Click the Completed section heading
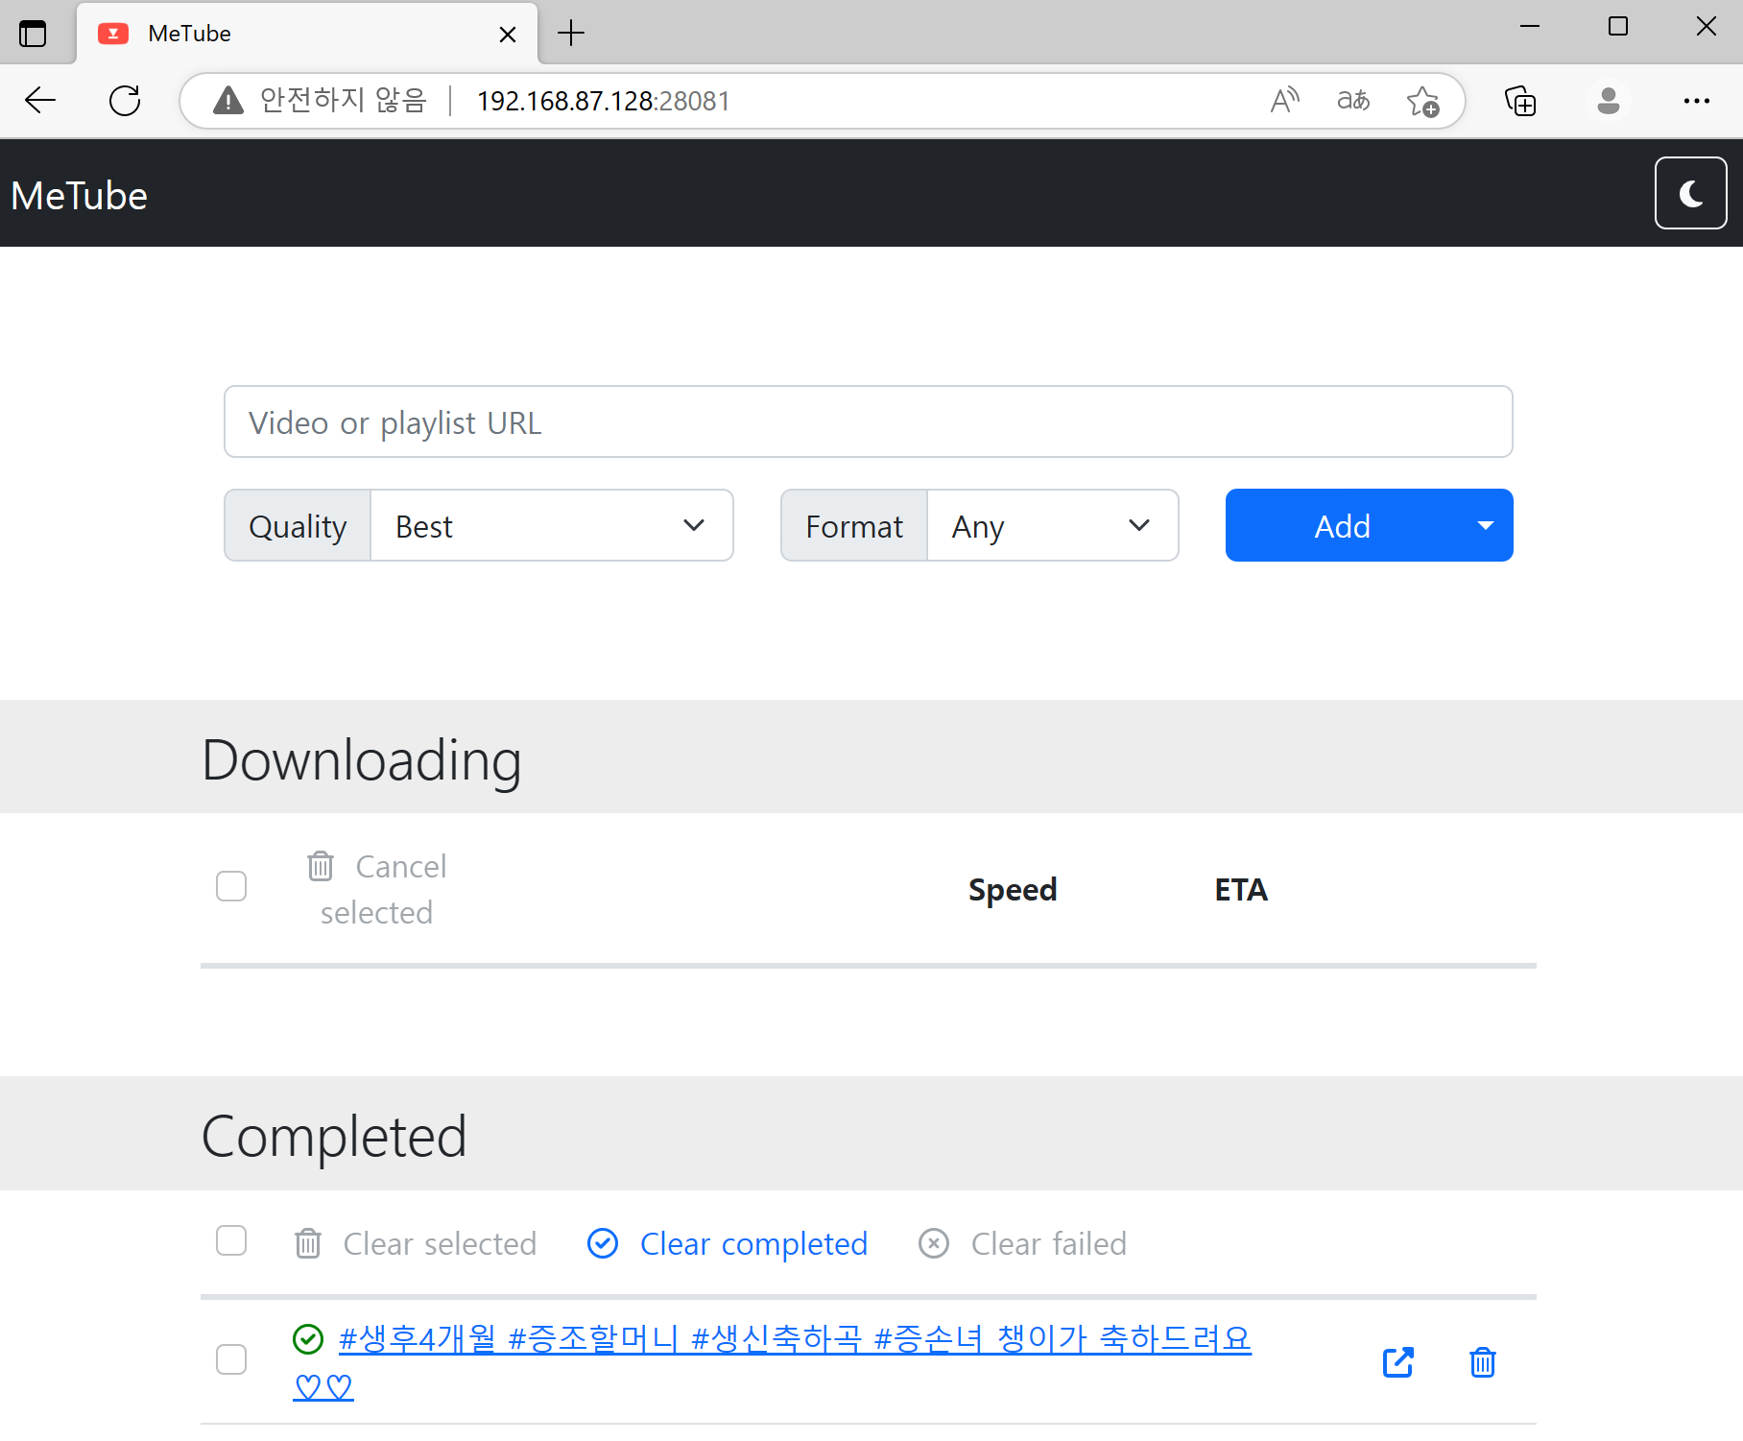 334,1137
